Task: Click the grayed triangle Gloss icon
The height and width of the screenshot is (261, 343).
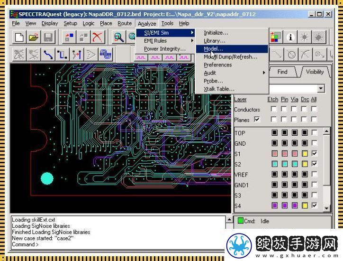Action: tap(91, 55)
